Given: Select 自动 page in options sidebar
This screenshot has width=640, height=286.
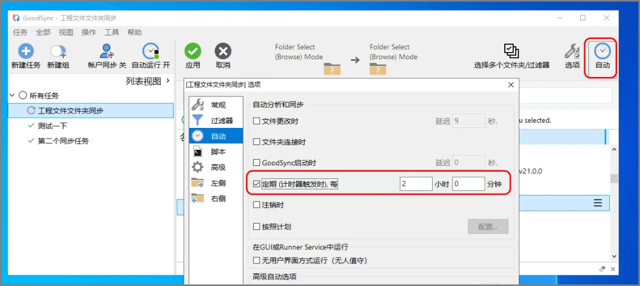Looking at the screenshot, I should coord(216,136).
